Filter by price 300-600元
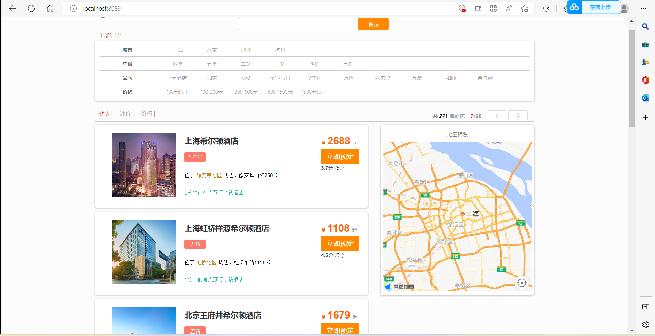The width and height of the screenshot is (655, 336). click(x=246, y=92)
